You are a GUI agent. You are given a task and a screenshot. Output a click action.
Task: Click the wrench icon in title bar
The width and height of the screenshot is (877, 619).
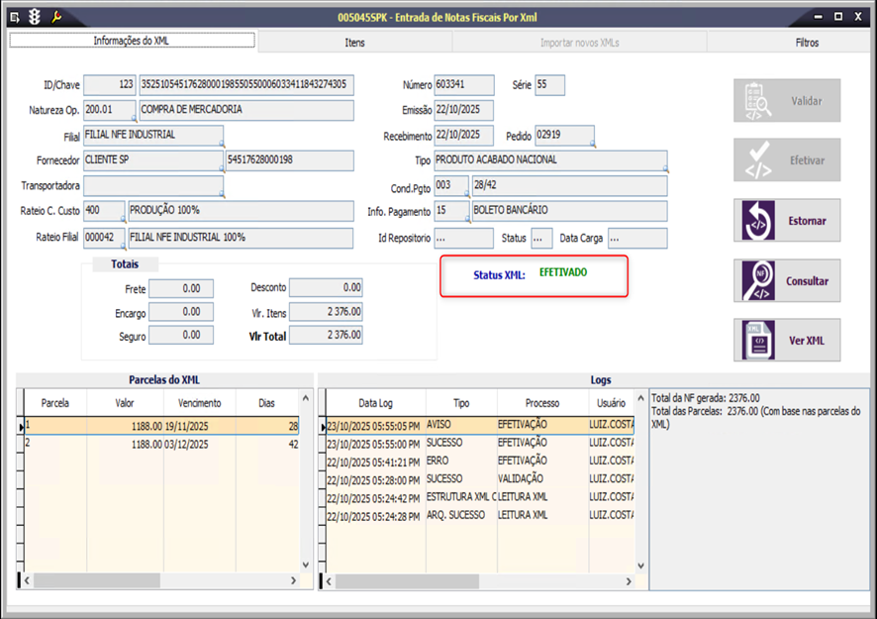(x=56, y=18)
